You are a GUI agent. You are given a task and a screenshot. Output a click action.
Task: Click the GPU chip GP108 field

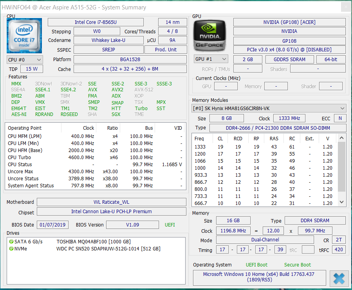click(x=289, y=41)
